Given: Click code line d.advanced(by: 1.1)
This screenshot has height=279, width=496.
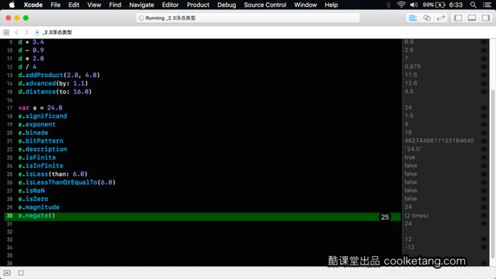Looking at the screenshot, I should [x=53, y=83].
